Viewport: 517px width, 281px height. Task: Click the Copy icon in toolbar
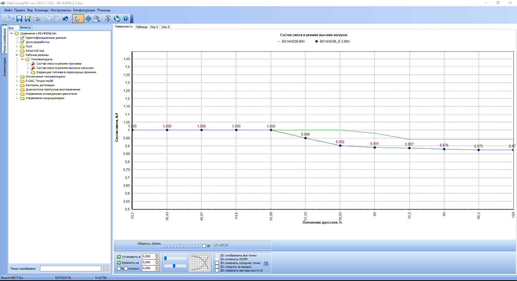coord(48,19)
